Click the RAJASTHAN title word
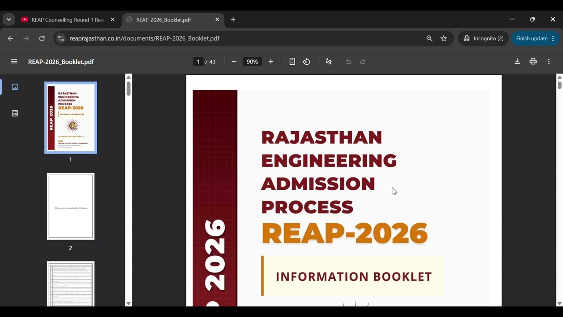 322,137
